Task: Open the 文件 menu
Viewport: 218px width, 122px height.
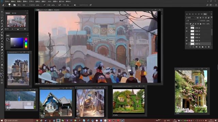Action: click(7, 1)
